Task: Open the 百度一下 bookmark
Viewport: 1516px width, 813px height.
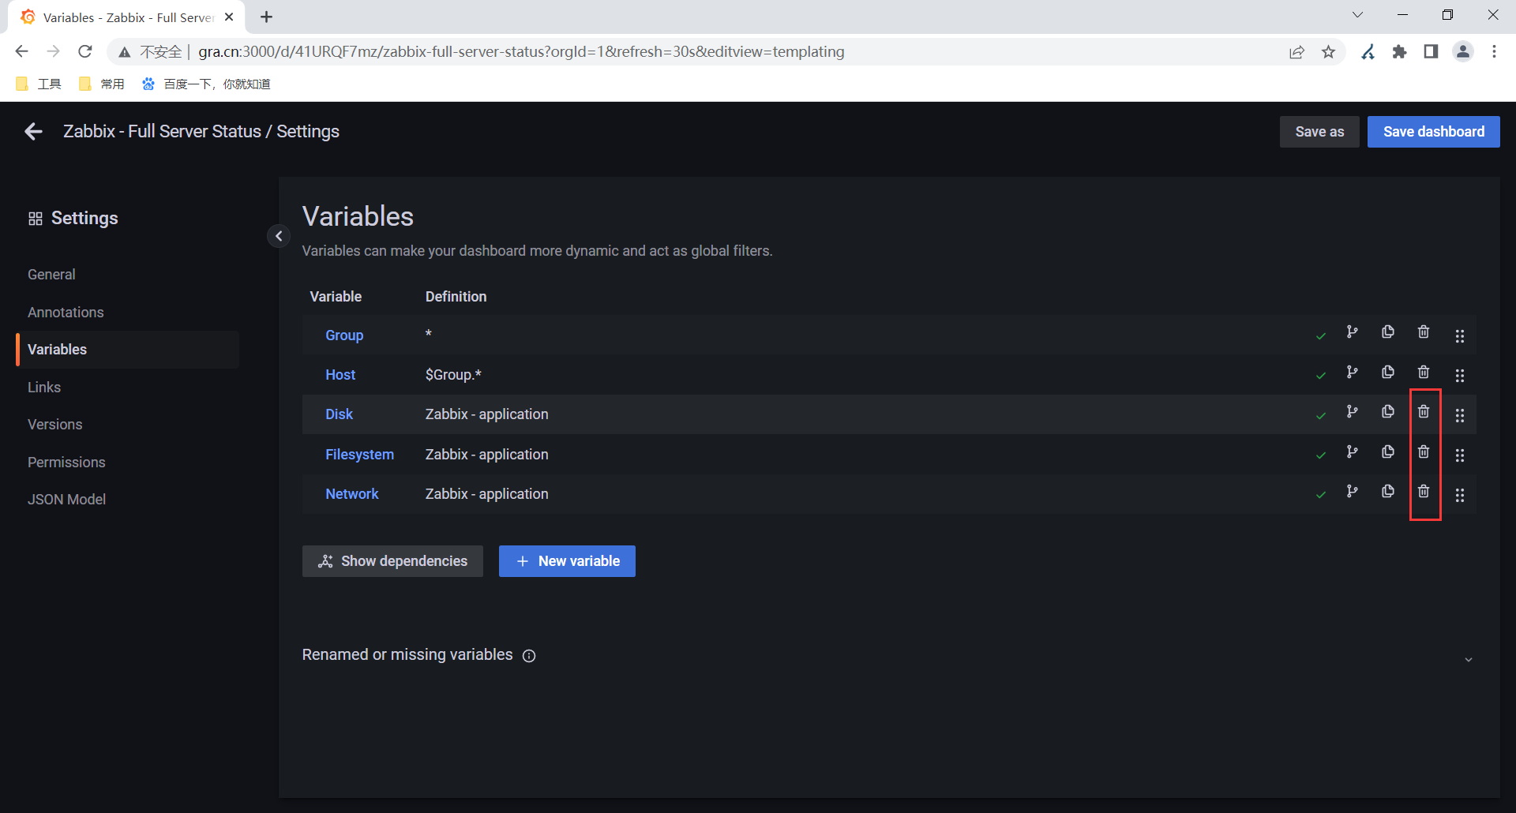Action: coord(207,84)
